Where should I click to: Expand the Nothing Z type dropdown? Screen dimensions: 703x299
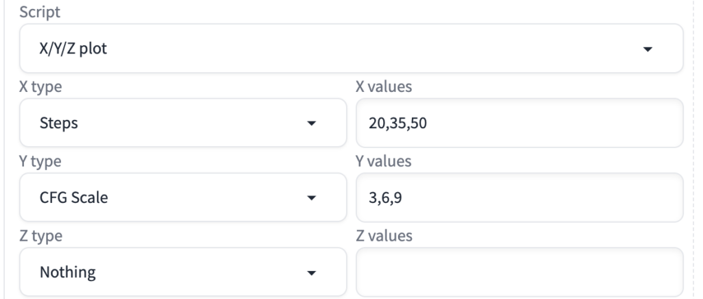[183, 272]
